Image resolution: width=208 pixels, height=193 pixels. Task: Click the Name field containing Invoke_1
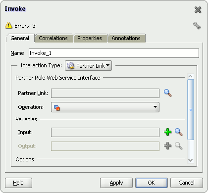coord(114,53)
